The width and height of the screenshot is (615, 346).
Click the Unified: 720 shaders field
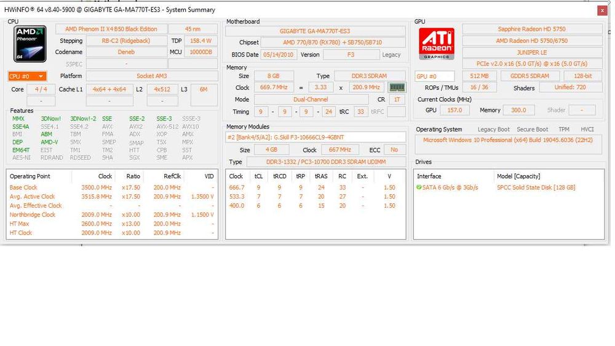tap(570, 87)
